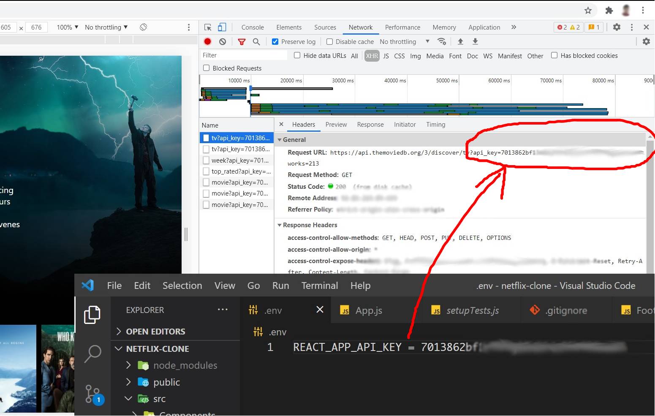Open the 100% zoom dropdown
The image size is (655, 416).
tap(68, 27)
